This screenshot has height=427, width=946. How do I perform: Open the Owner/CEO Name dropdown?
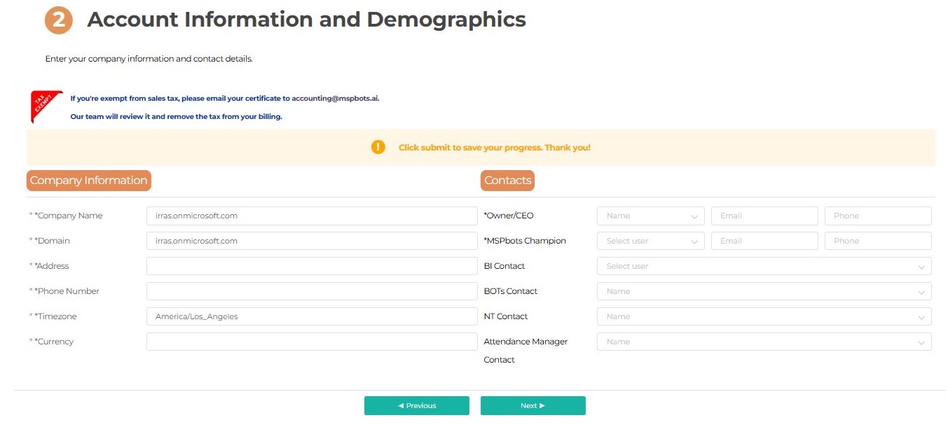point(650,216)
